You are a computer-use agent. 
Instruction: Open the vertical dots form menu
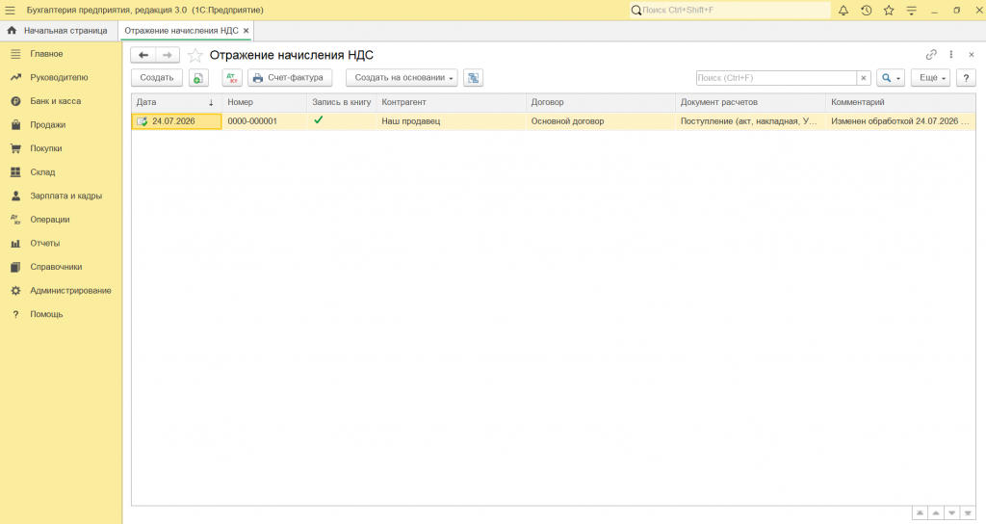point(951,55)
